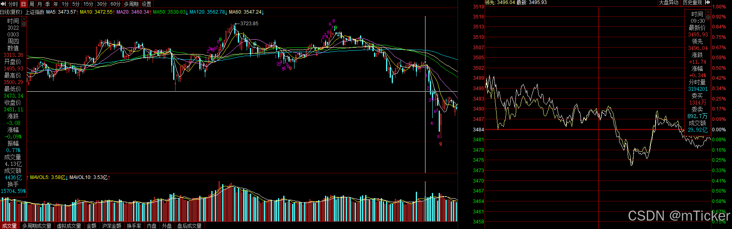This screenshot has width=732, height=229.
Task: Select the 成交量 volume indicator tab
Action: (9, 226)
